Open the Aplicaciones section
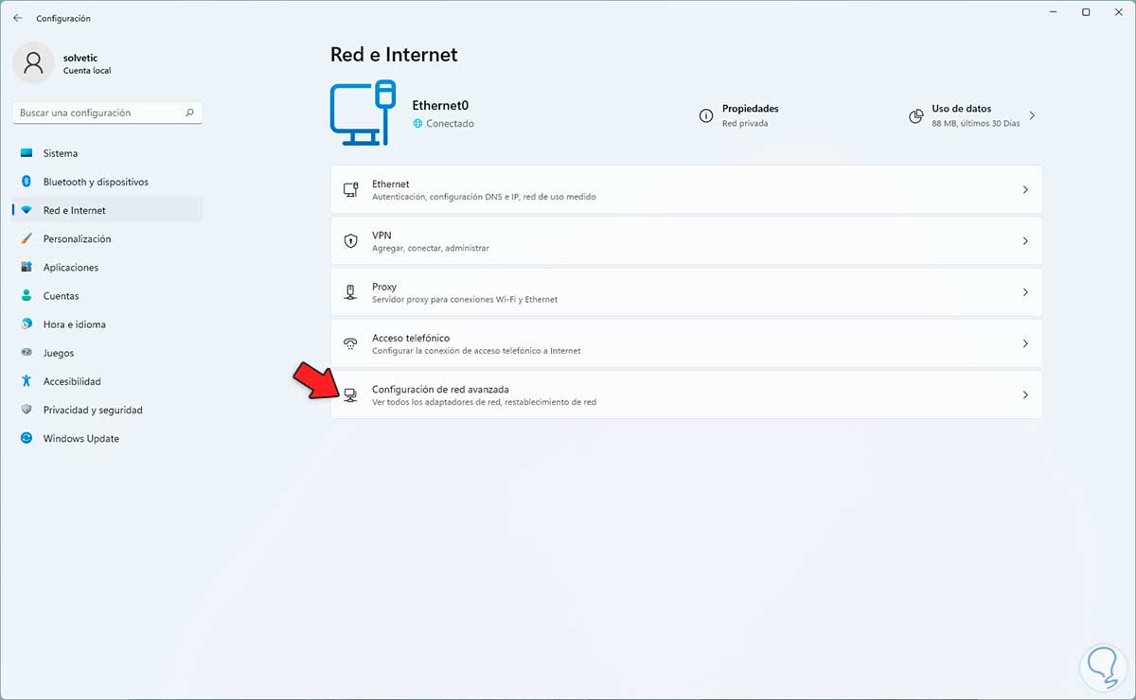Image resolution: width=1136 pixels, height=700 pixels. pyautogui.click(x=108, y=267)
